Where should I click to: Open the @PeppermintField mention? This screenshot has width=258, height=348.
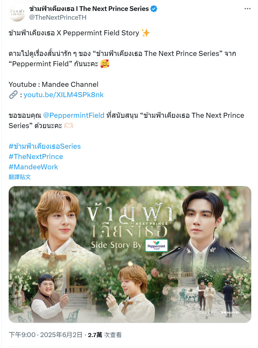pyautogui.click(x=74, y=115)
